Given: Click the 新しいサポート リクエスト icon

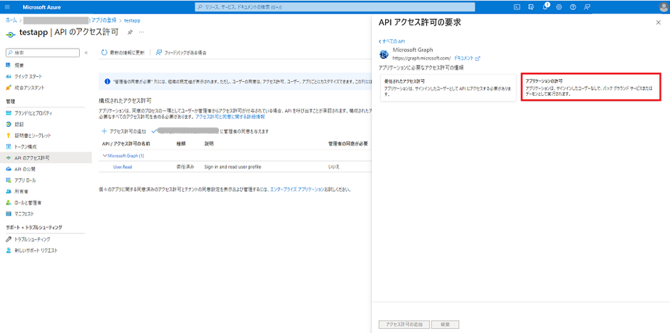Looking at the screenshot, I should tap(8, 250).
